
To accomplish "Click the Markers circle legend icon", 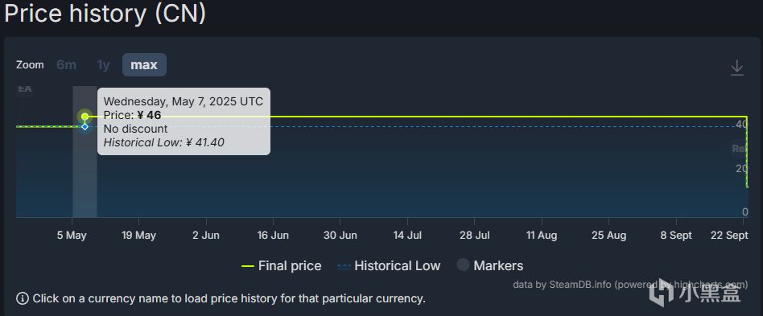I will [464, 265].
